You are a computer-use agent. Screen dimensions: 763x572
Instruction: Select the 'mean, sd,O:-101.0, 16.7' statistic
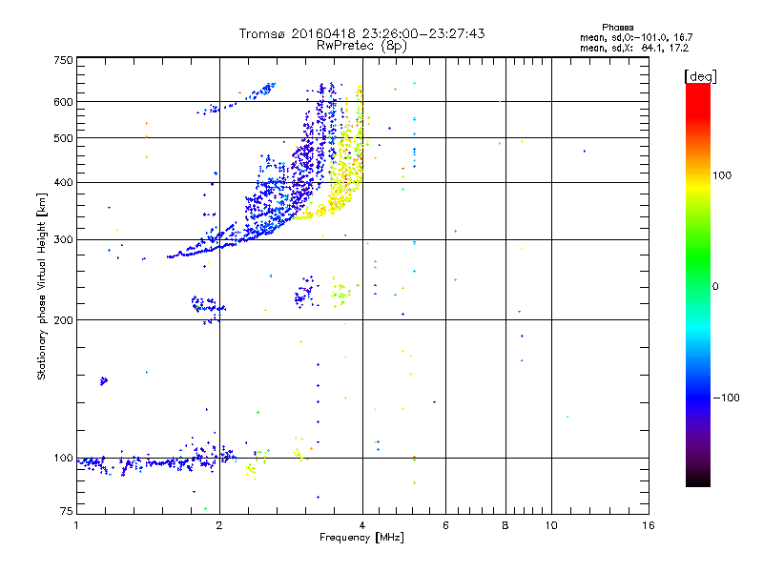pos(636,37)
